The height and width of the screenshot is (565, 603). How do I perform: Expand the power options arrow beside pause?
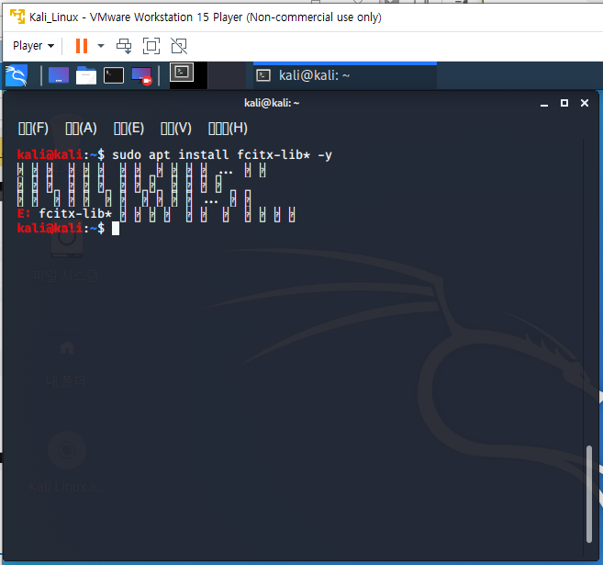101,46
